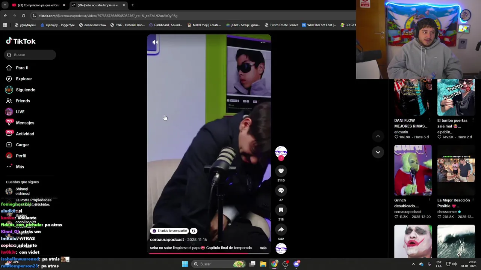Go to the previous video arrow
The width and height of the screenshot is (481, 270).
click(378, 136)
